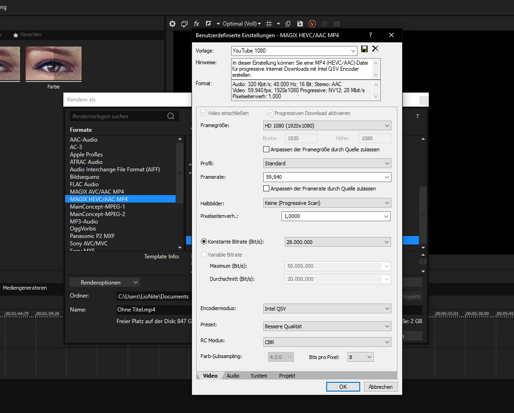Enable Anpassen der Framerate durch Quelle
Image resolution: width=514 pixels, height=413 pixels.
[266, 188]
